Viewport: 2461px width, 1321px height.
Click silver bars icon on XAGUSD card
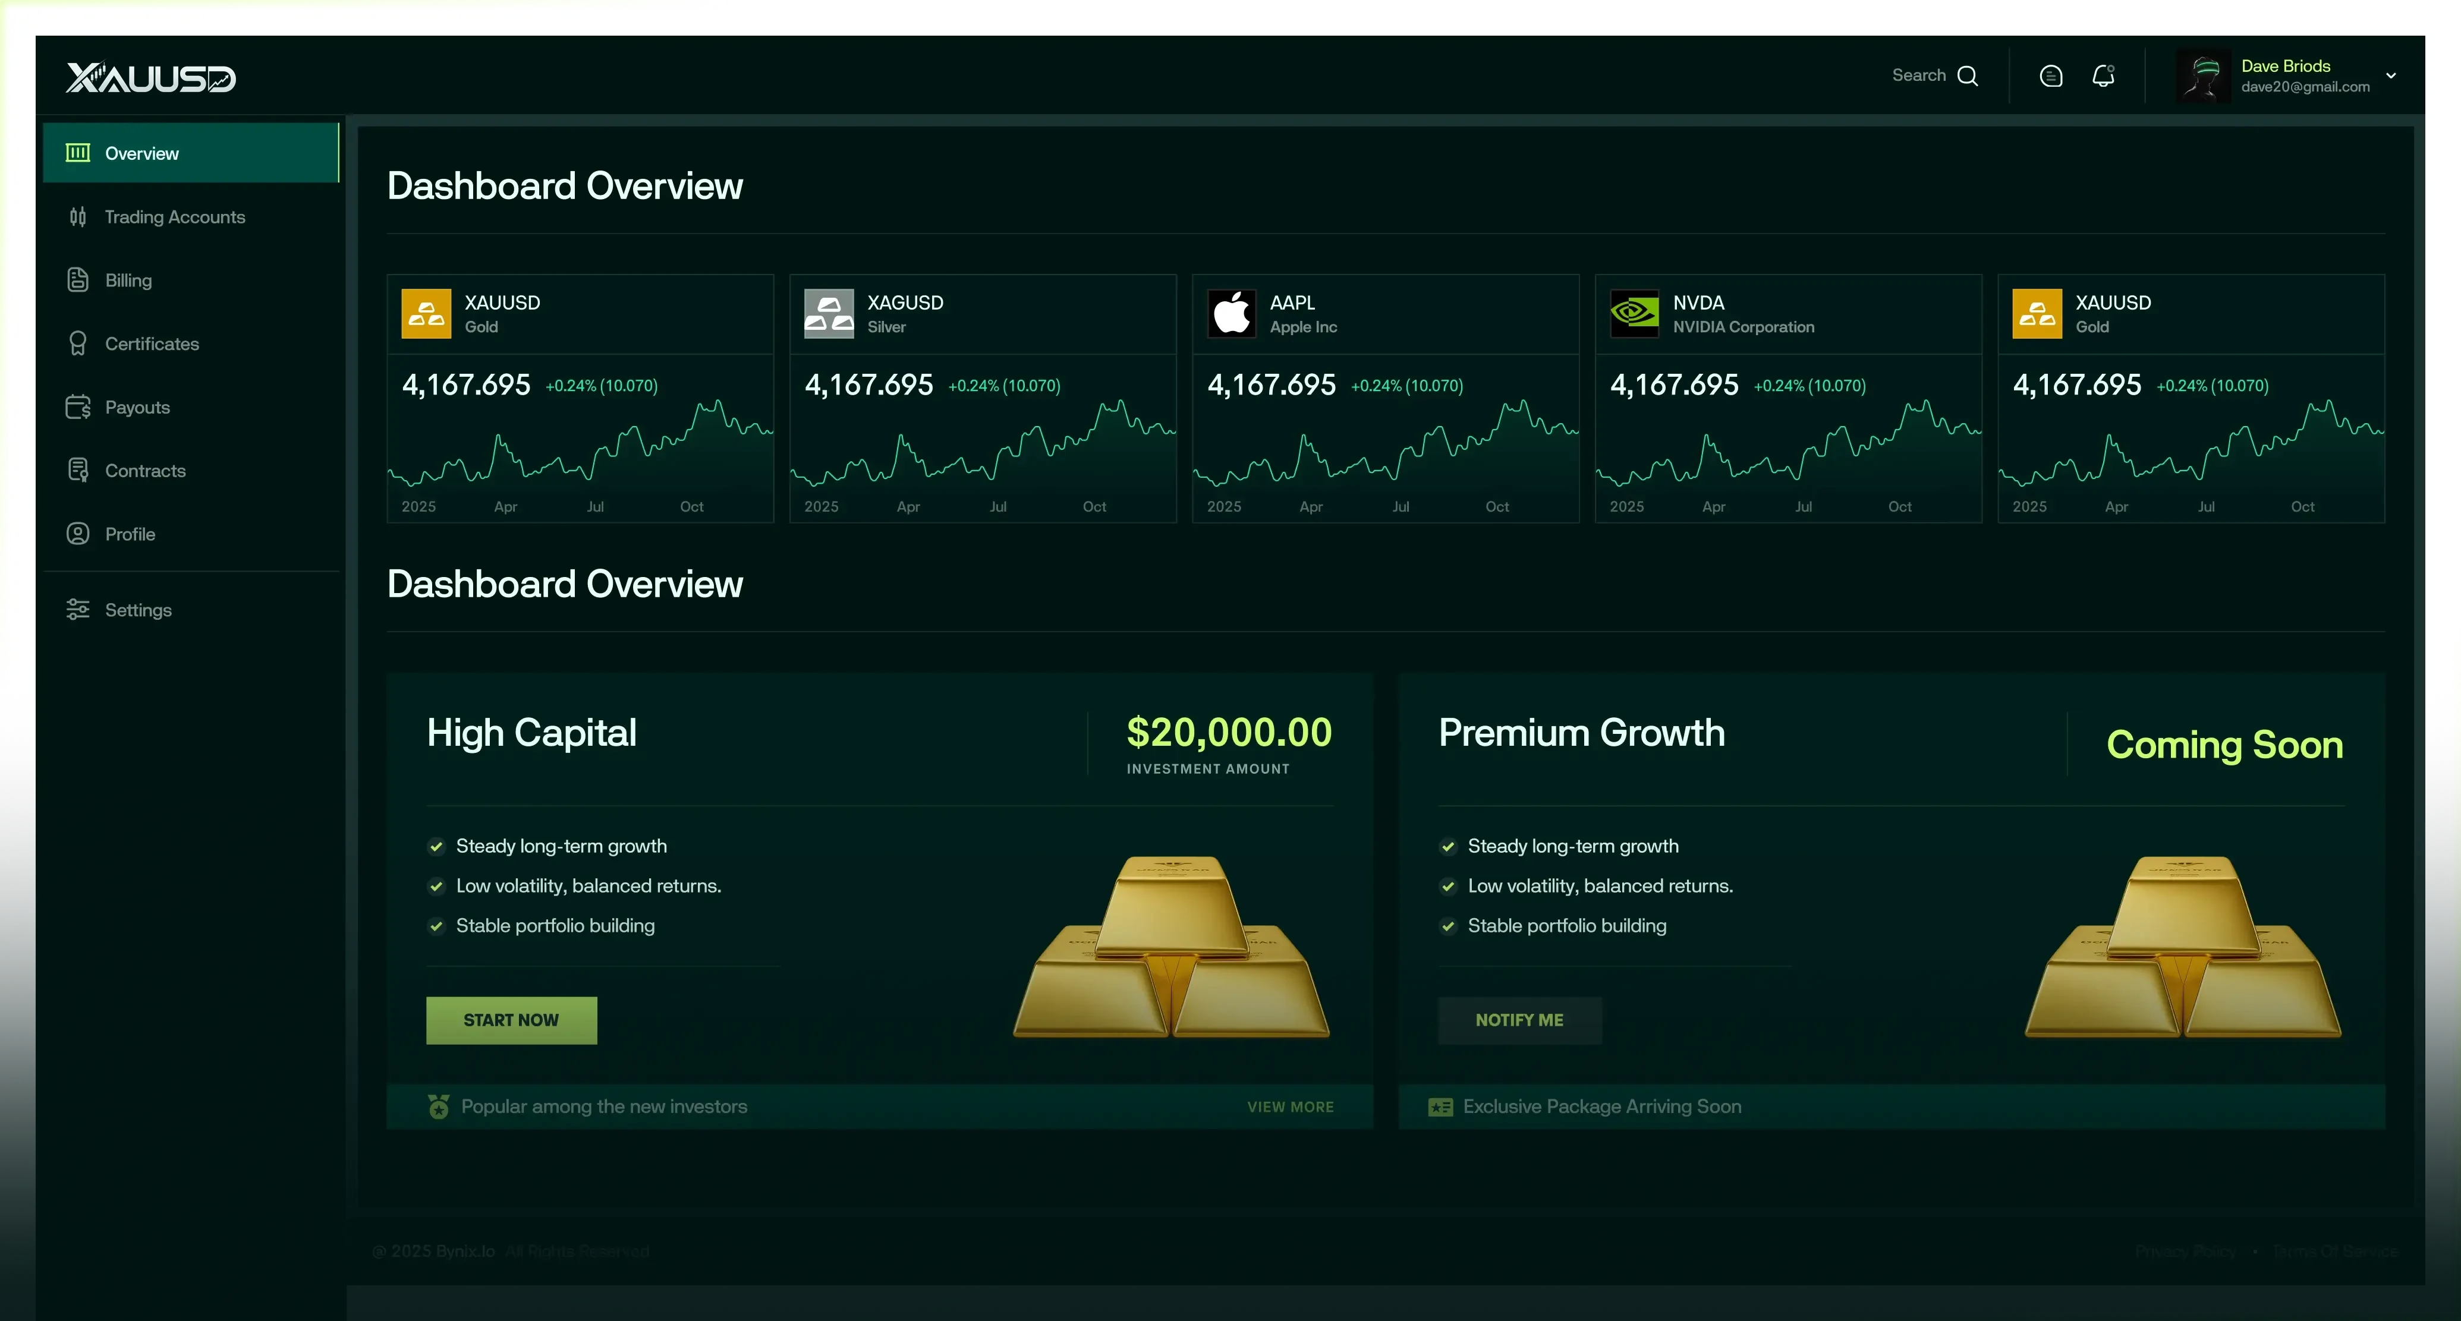point(829,313)
